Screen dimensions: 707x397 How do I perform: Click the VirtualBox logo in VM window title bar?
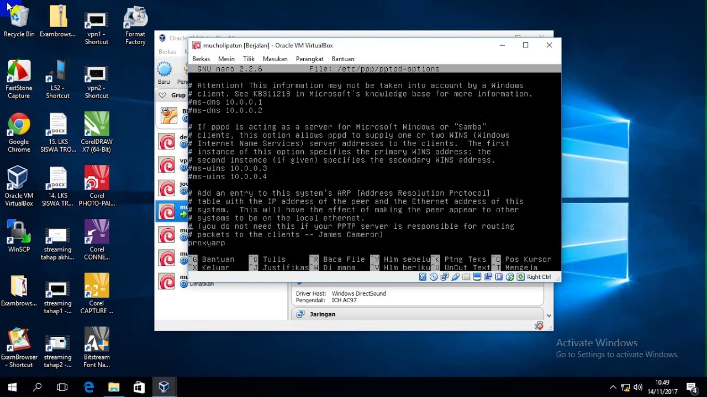coord(197,45)
